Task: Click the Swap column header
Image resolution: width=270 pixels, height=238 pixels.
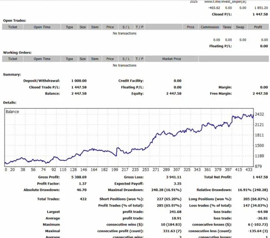Action: point(240,27)
